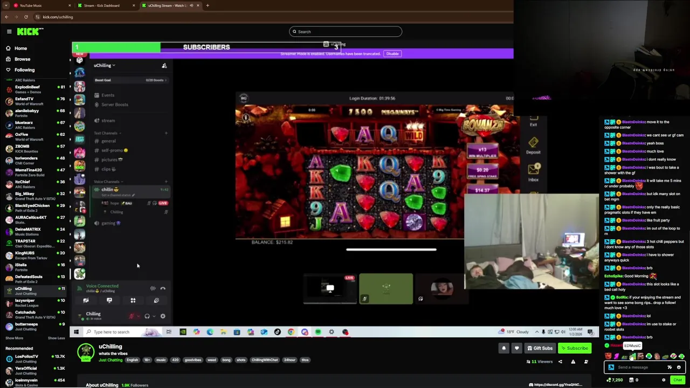Disable Streamer Mode button in Discord

click(392, 54)
